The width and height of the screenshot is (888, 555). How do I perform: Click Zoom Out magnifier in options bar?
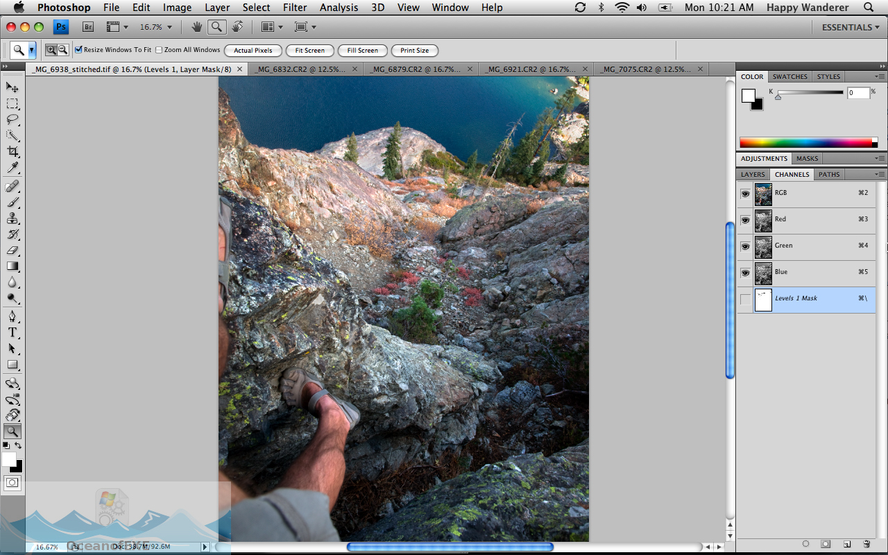[63, 50]
